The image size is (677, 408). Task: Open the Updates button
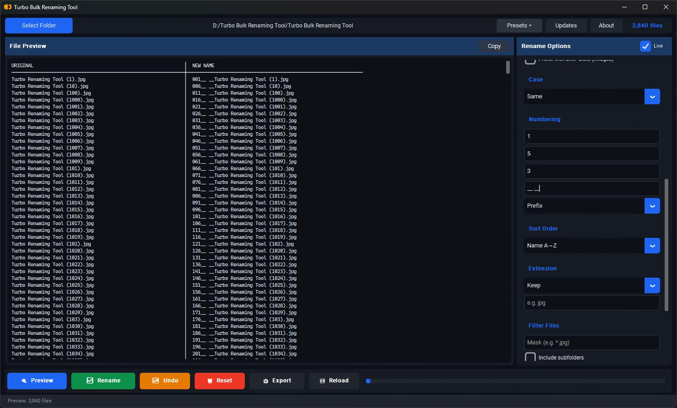[566, 26]
